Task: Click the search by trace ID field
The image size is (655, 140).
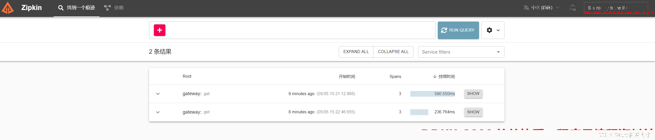Action: pyautogui.click(x=616, y=8)
